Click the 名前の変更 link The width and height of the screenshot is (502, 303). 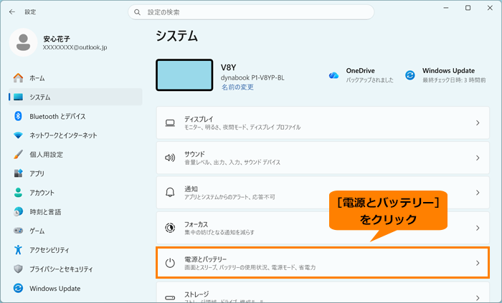click(x=237, y=87)
